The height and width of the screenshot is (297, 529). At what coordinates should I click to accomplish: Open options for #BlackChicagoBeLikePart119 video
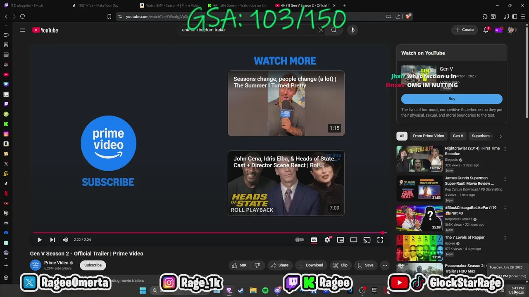coord(505,208)
